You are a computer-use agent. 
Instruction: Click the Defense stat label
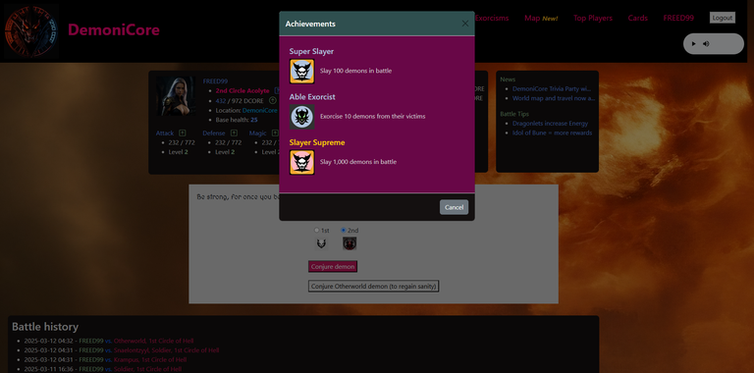[214, 133]
